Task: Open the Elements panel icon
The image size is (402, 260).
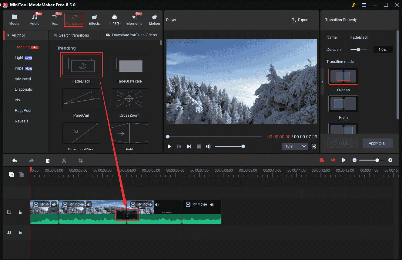Action: pyautogui.click(x=134, y=19)
